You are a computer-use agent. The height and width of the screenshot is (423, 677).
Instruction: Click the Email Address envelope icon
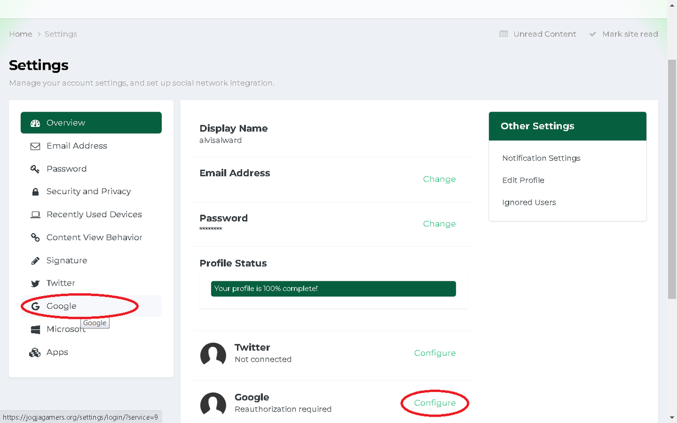pos(35,146)
